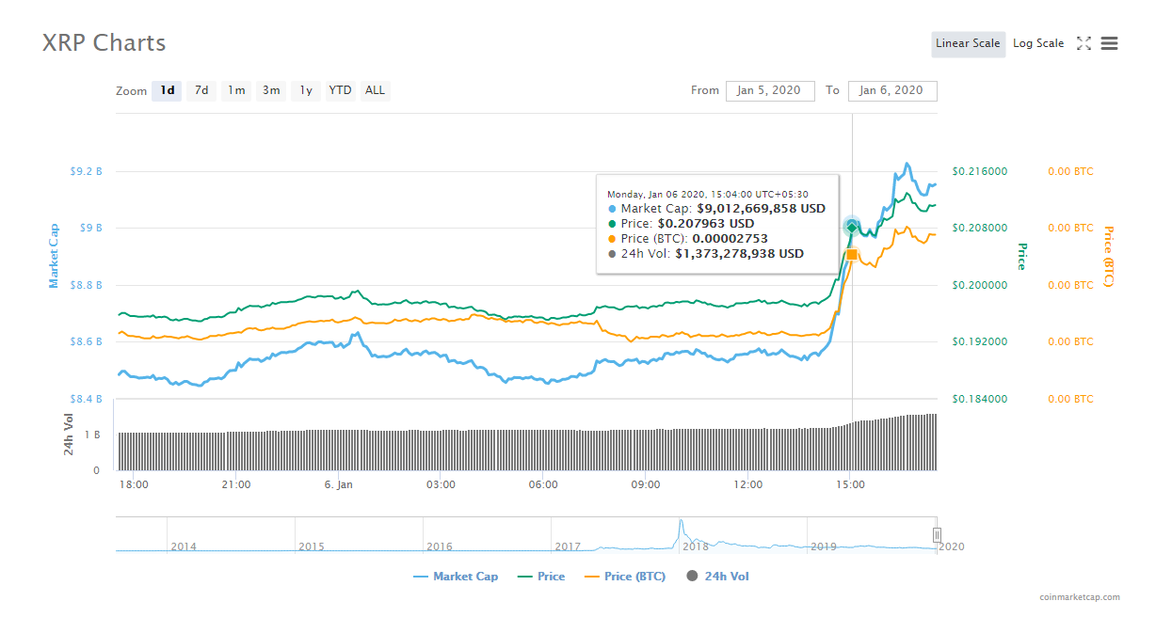Select the 1y zoom range
The image size is (1156, 633).
pyautogui.click(x=306, y=90)
